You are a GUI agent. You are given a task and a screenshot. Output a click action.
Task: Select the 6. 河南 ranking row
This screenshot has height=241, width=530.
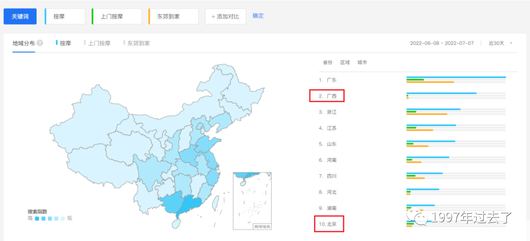(x=412, y=160)
